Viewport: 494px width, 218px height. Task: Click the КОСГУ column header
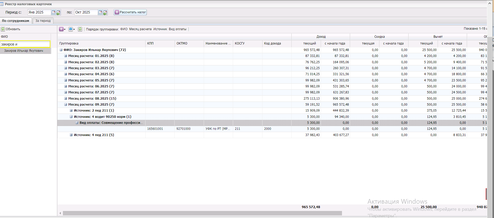pos(248,43)
